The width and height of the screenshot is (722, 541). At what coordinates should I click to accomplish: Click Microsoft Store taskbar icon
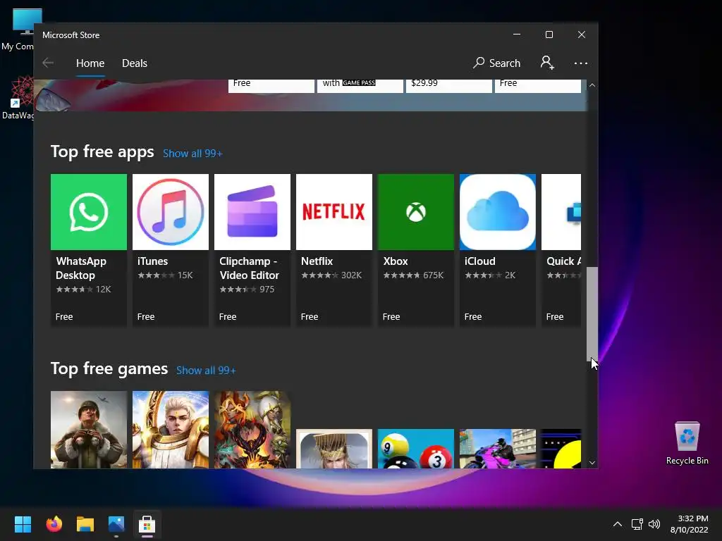[147, 524]
